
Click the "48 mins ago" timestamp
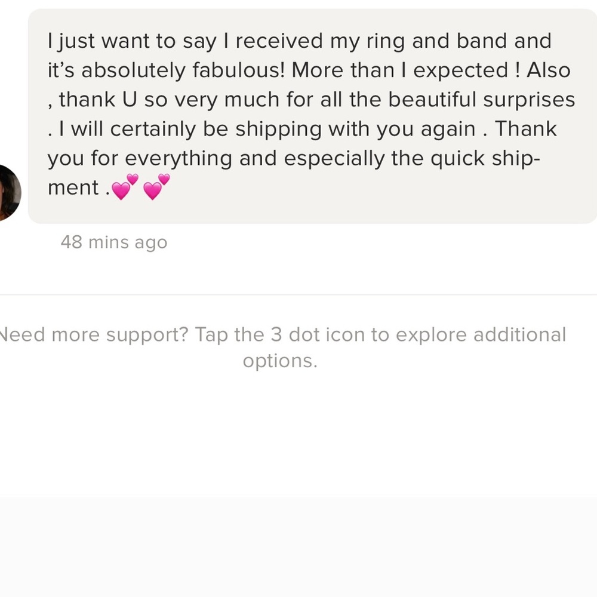[114, 242]
